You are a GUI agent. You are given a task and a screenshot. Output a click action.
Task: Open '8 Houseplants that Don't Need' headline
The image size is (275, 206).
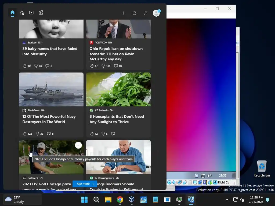click(x=117, y=119)
